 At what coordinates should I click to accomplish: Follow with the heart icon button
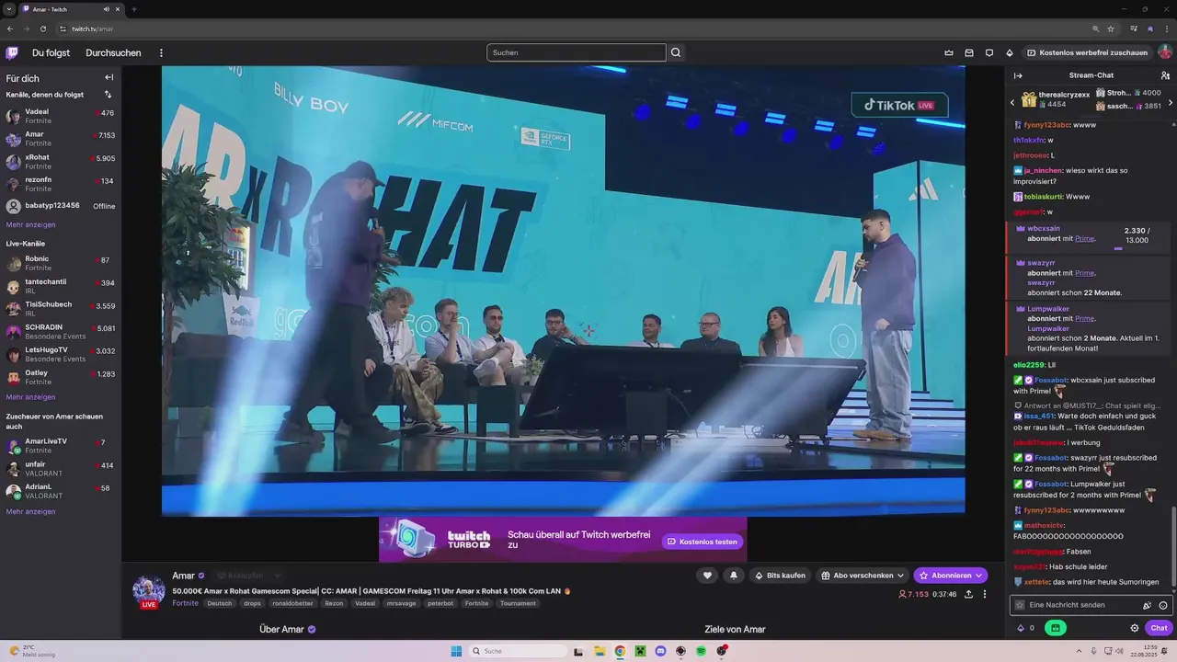coord(707,576)
